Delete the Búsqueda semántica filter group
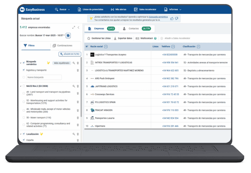This screenshot has width=251, height=173. tap(78, 63)
